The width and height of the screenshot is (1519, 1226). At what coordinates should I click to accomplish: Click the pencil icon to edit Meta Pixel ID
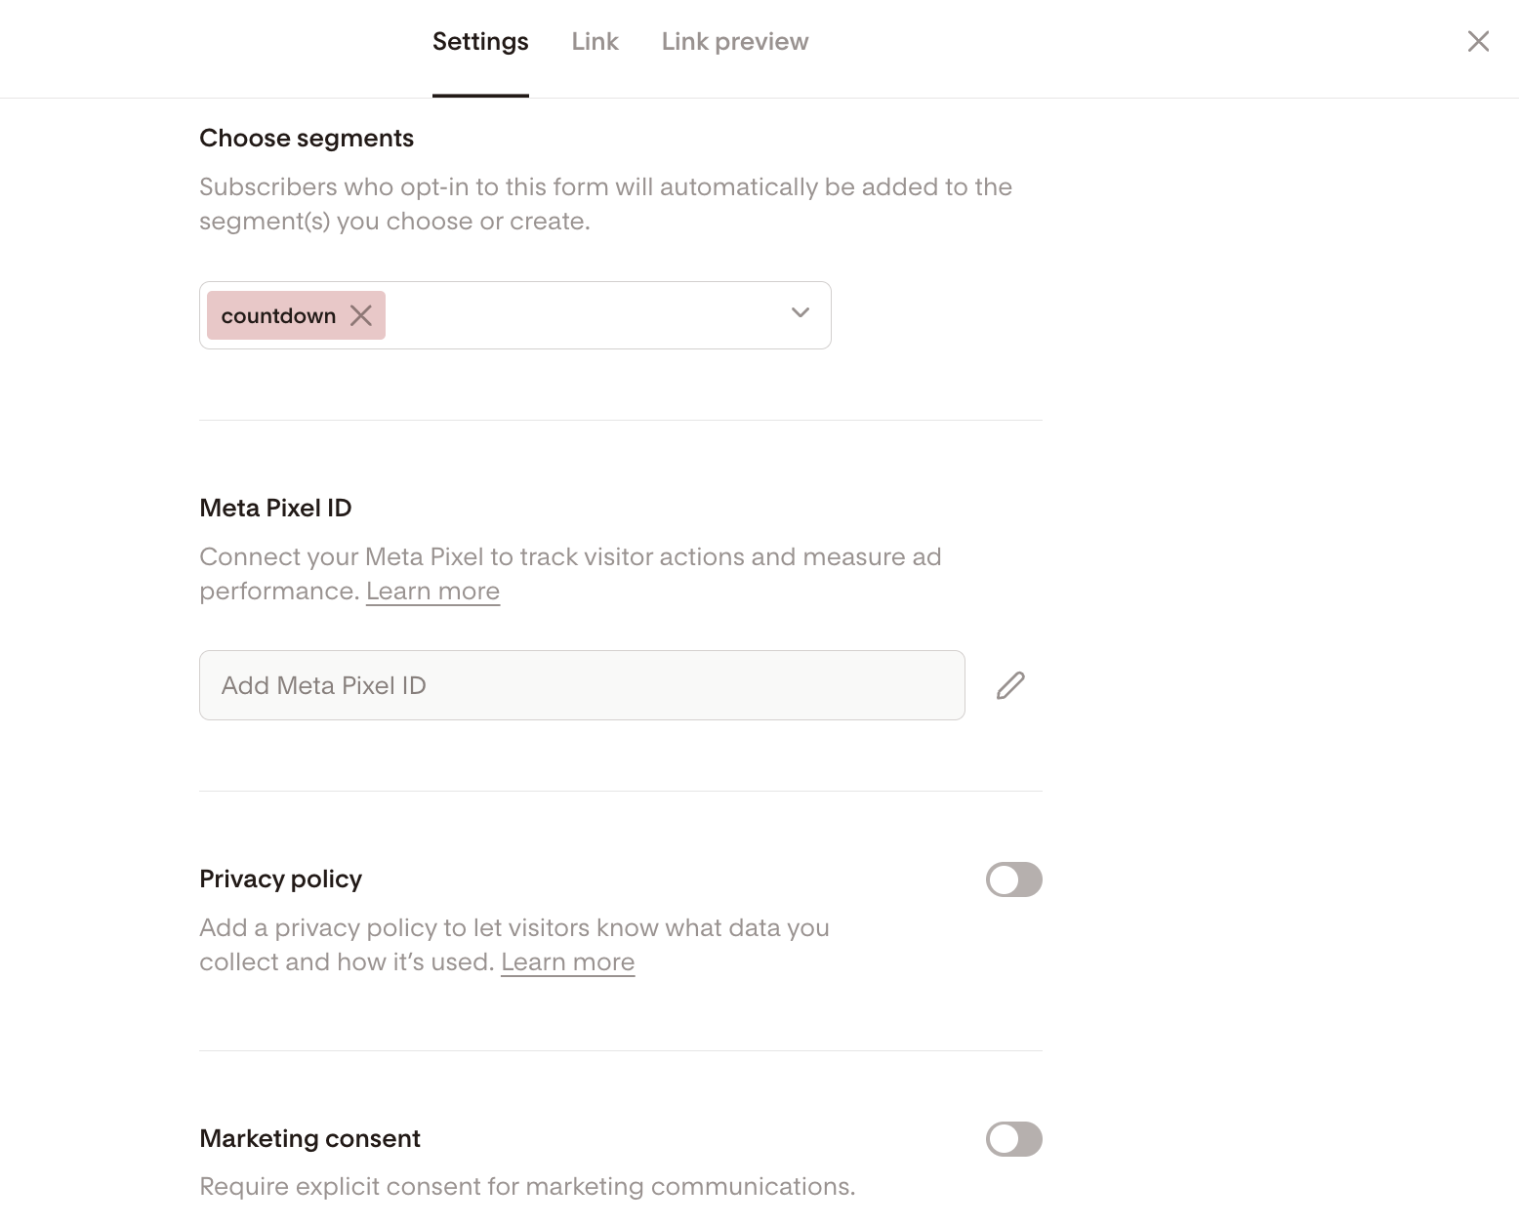tap(1010, 685)
